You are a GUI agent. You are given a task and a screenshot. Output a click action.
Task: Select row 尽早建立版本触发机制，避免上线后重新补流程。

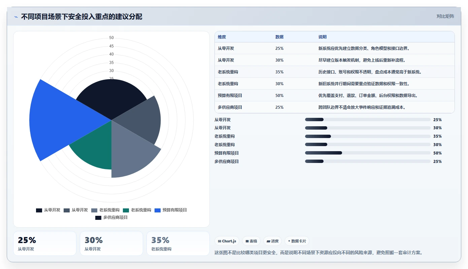335,60
